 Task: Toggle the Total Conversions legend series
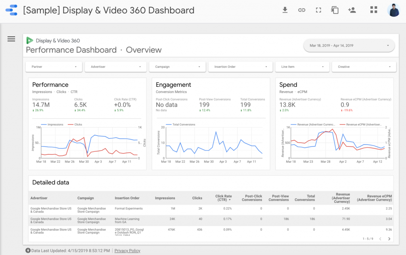[x=180, y=124]
